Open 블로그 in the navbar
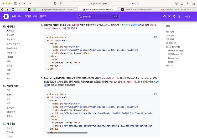197x139 pixels. [43, 16]
